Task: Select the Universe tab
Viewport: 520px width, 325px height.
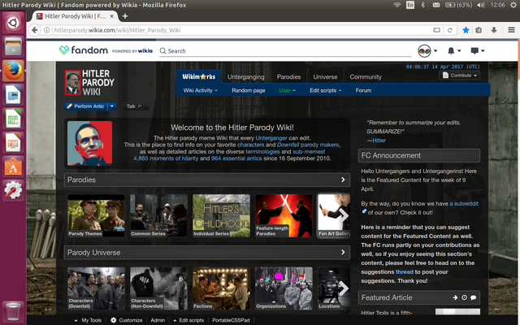Action: coord(325,77)
